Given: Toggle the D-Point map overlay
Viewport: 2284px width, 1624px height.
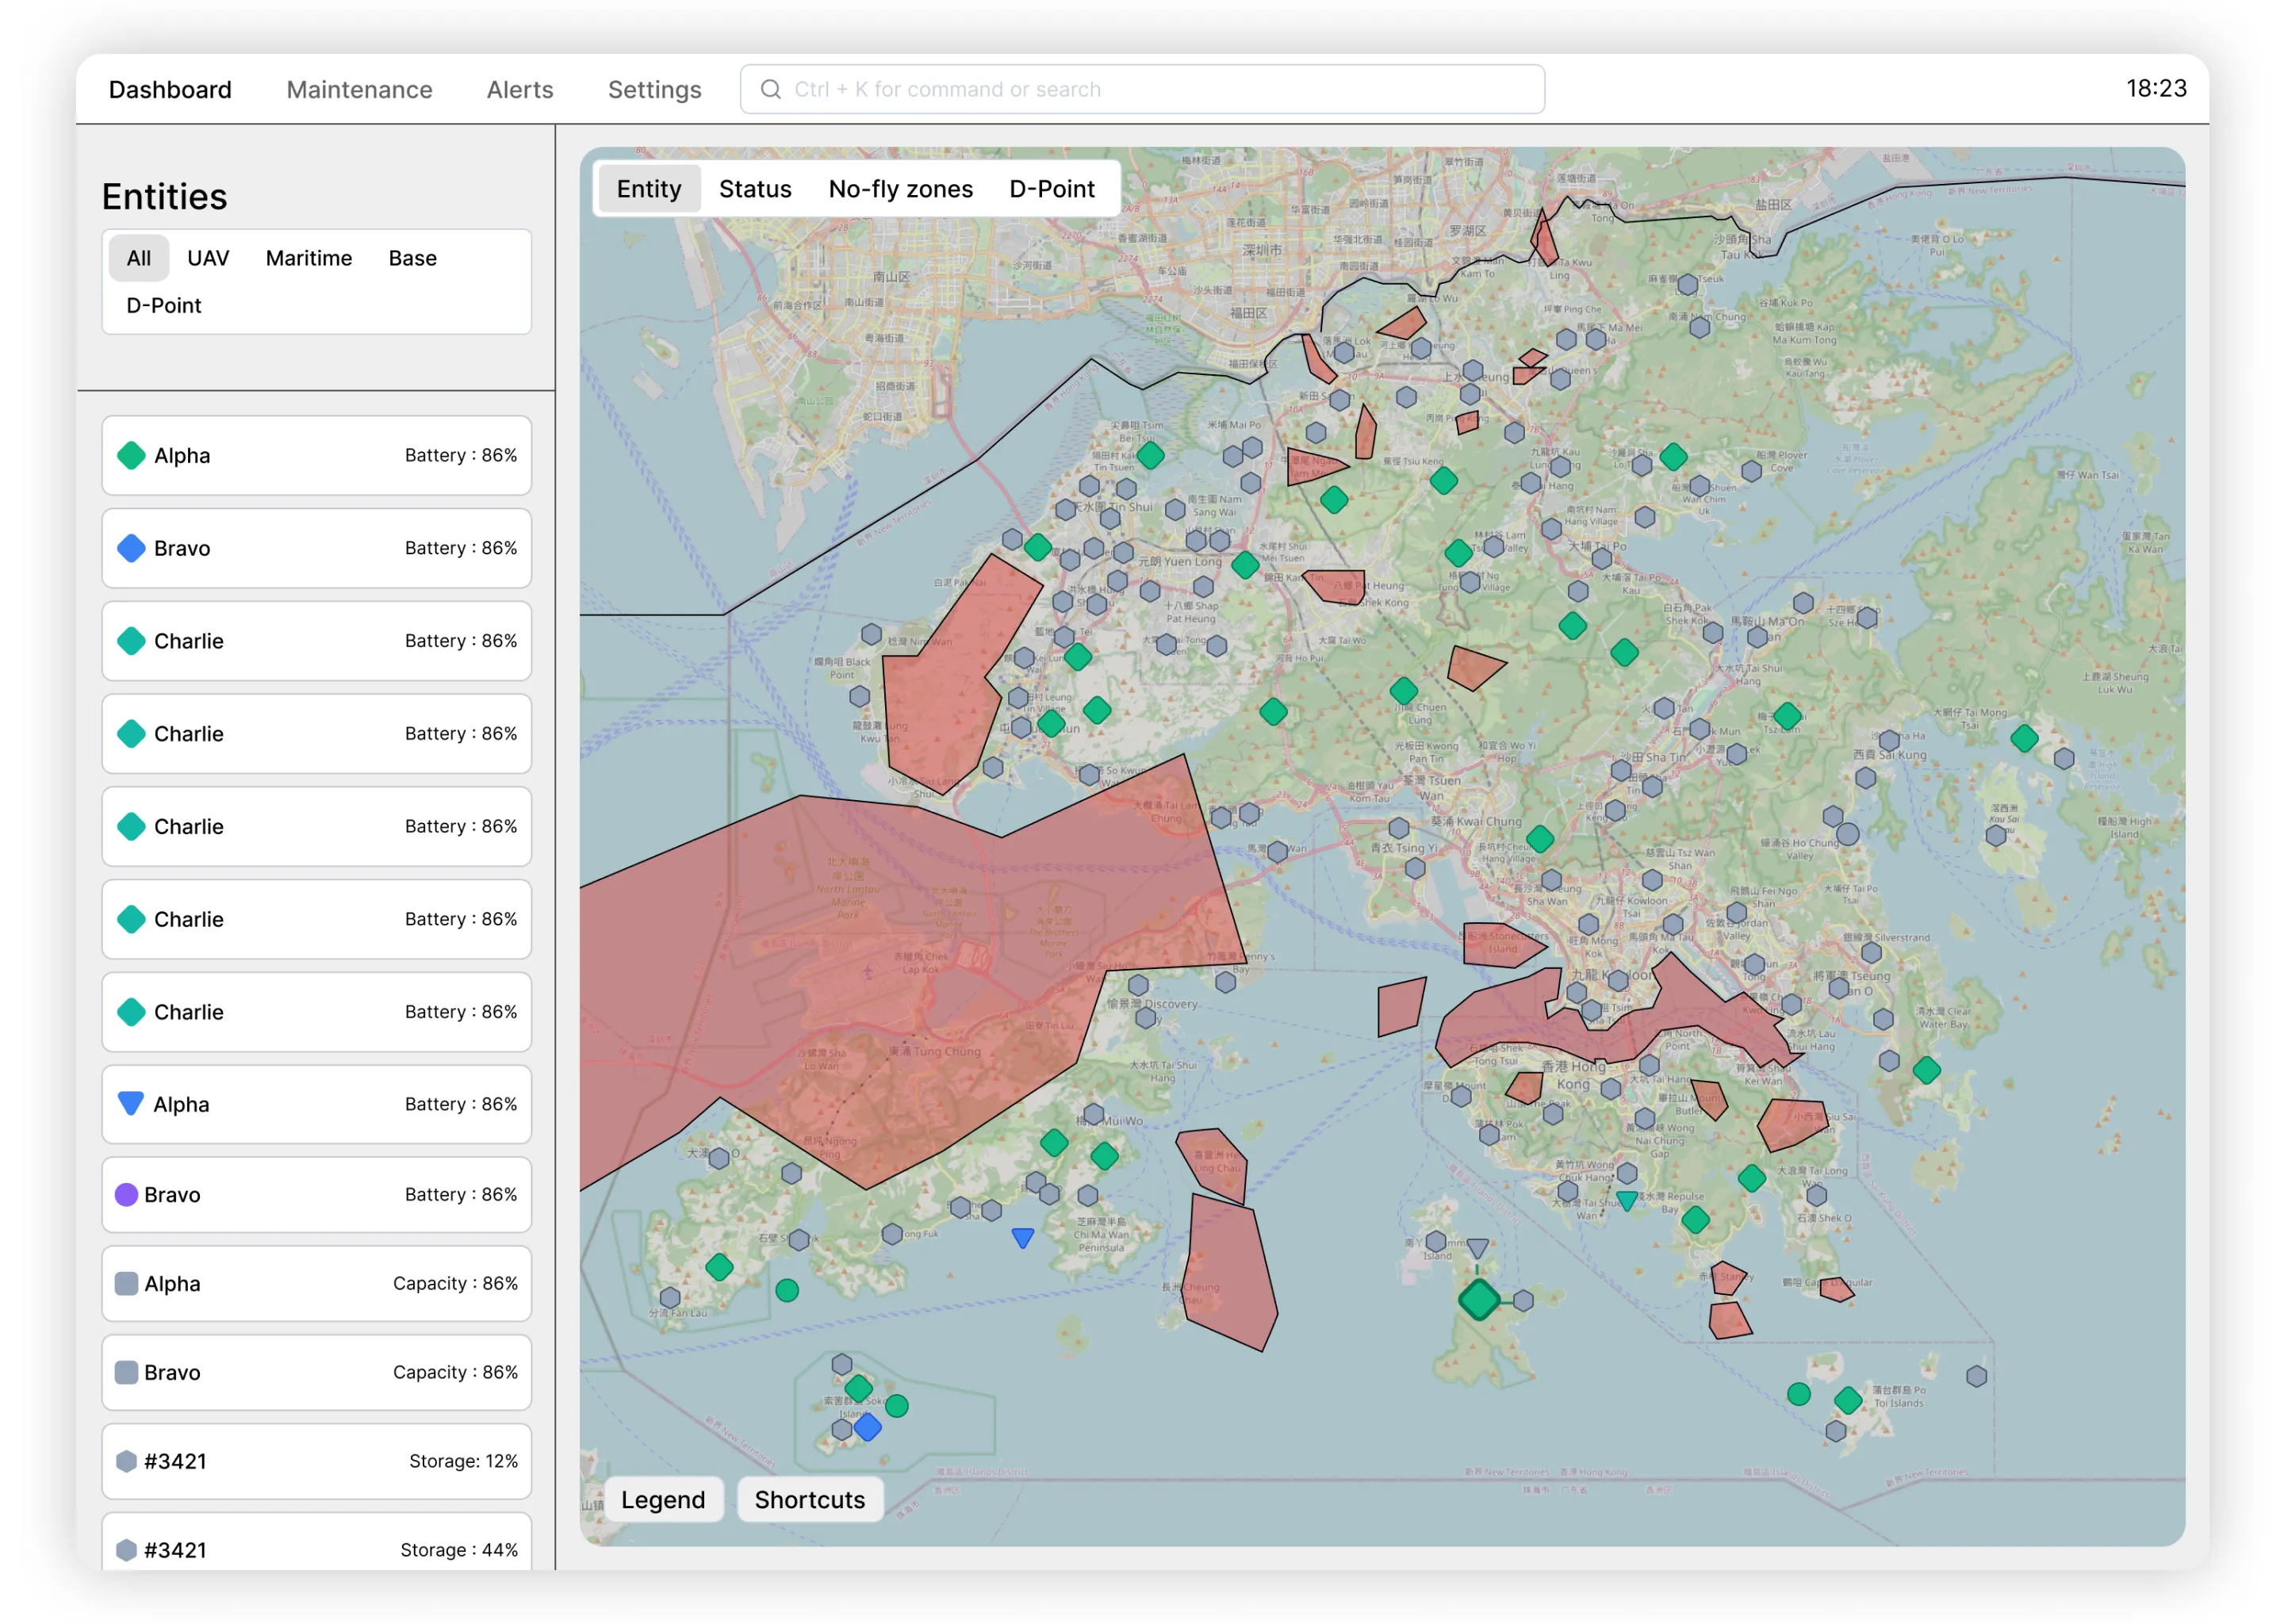Looking at the screenshot, I should tap(1051, 188).
